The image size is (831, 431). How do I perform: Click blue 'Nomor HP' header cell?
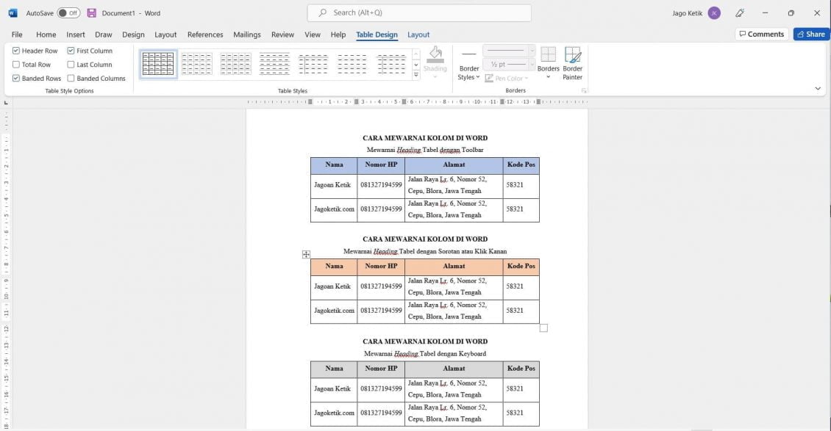tap(381, 165)
